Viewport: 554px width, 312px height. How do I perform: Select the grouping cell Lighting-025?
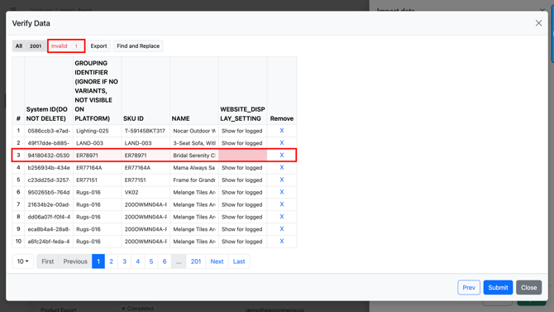[x=98, y=131]
